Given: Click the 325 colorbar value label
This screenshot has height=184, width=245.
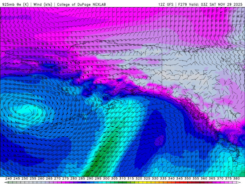Looking at the screenshot, I should pyautogui.click(x=147, y=178).
